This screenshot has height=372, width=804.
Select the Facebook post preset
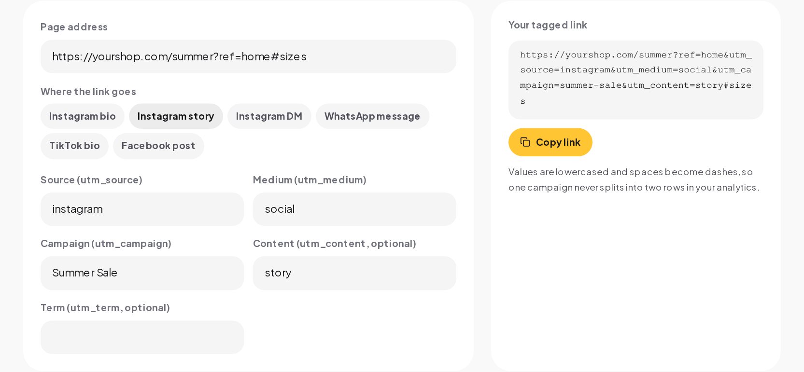[x=158, y=146]
